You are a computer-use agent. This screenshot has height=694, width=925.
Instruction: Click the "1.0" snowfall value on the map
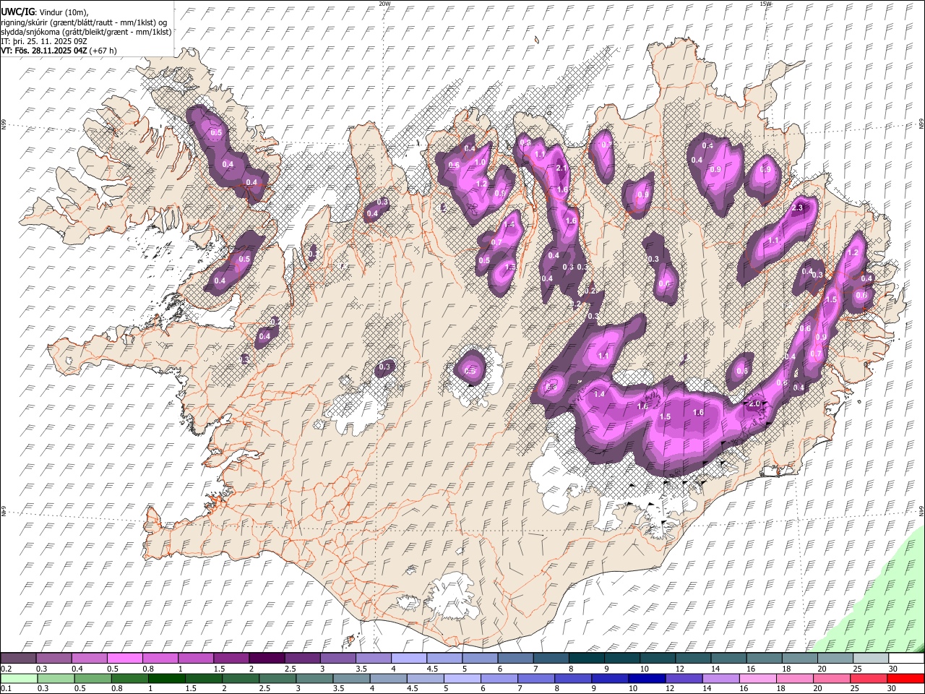(x=480, y=163)
